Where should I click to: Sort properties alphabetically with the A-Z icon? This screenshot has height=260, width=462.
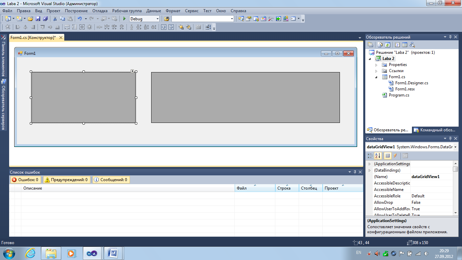(x=378, y=156)
